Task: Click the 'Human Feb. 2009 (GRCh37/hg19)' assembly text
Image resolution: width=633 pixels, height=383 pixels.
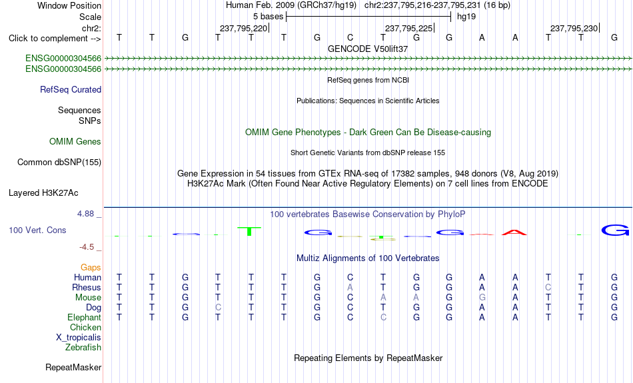Action: pyautogui.click(x=291, y=5)
